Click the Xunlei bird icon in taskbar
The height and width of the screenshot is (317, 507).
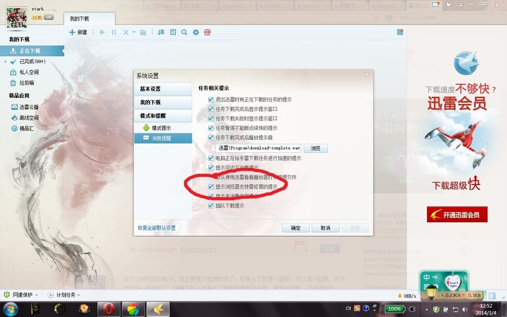158,309
